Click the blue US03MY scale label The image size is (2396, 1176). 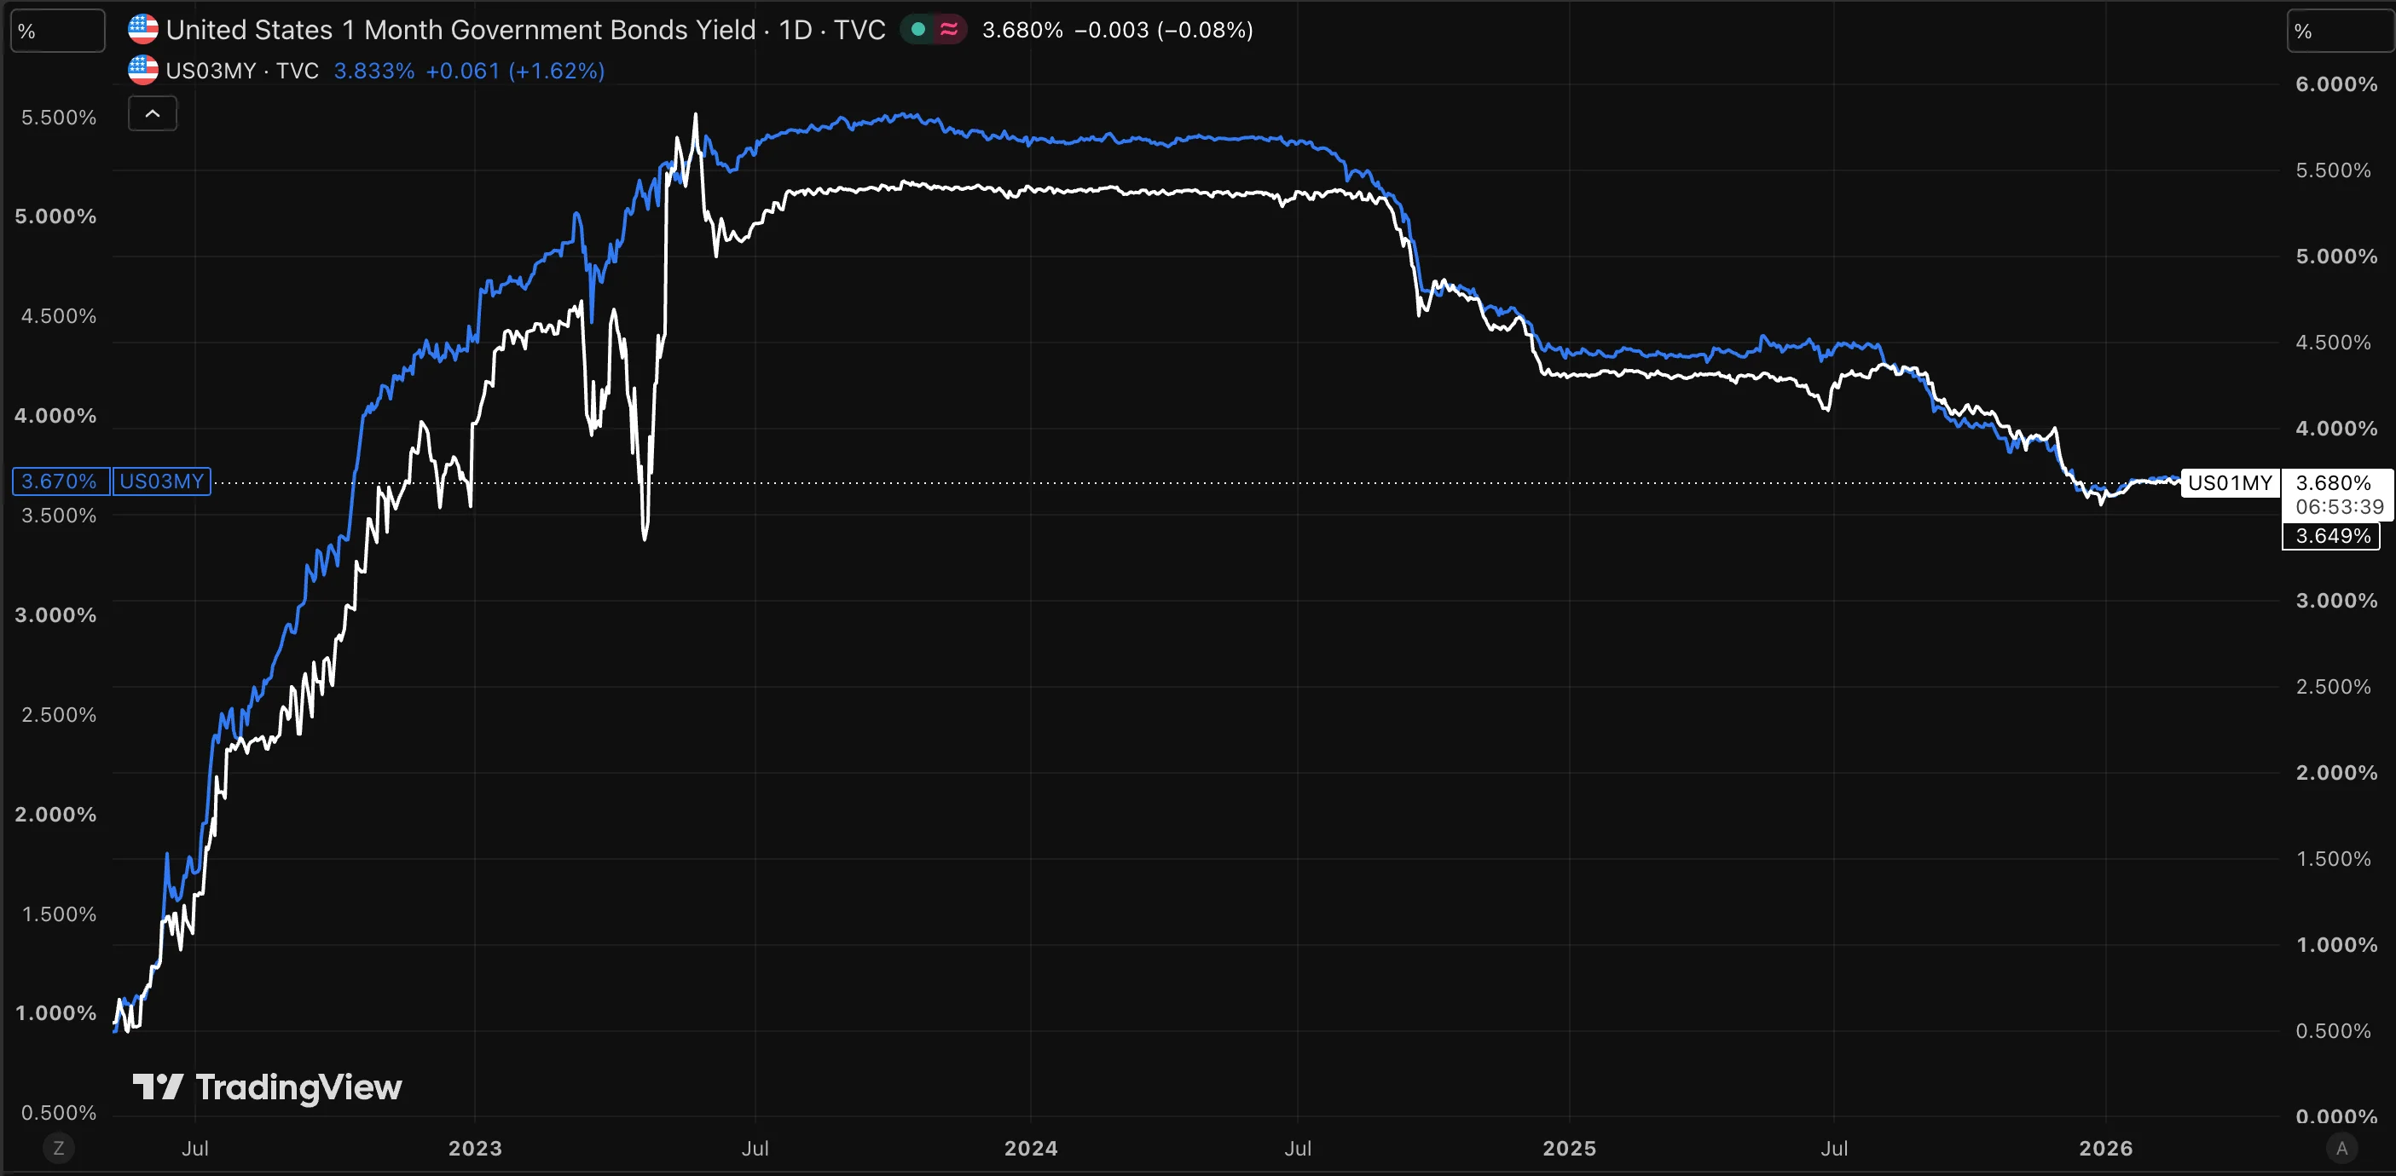(x=162, y=481)
